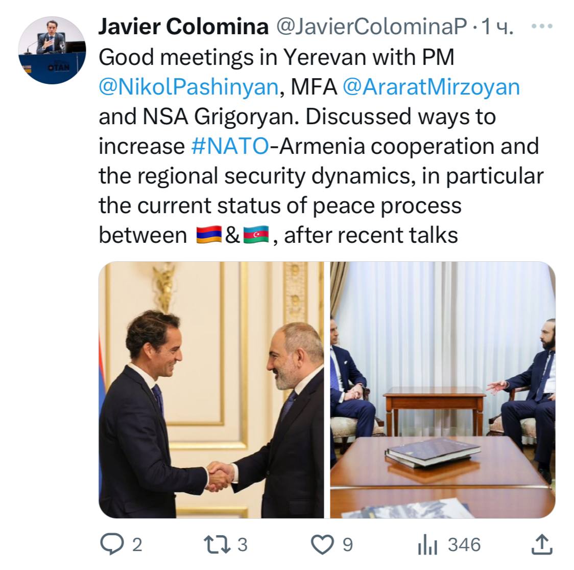Screen dimensions: 574x570
Task: Open the reply comment icon
Action: pos(112,544)
